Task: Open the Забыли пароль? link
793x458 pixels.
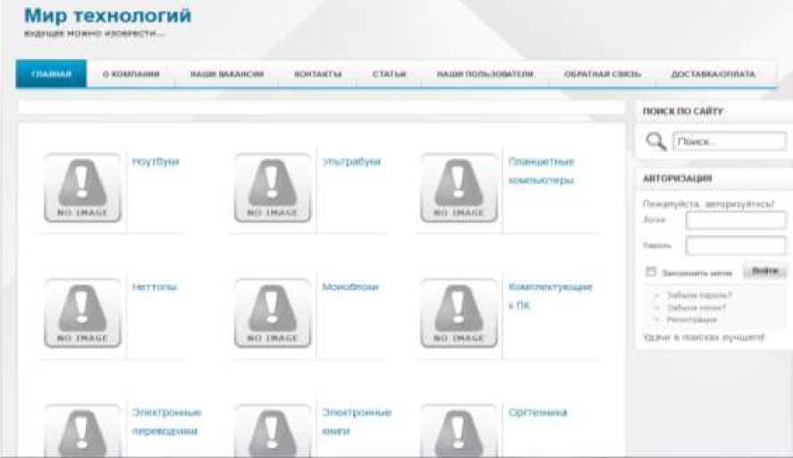Action: pos(699,295)
